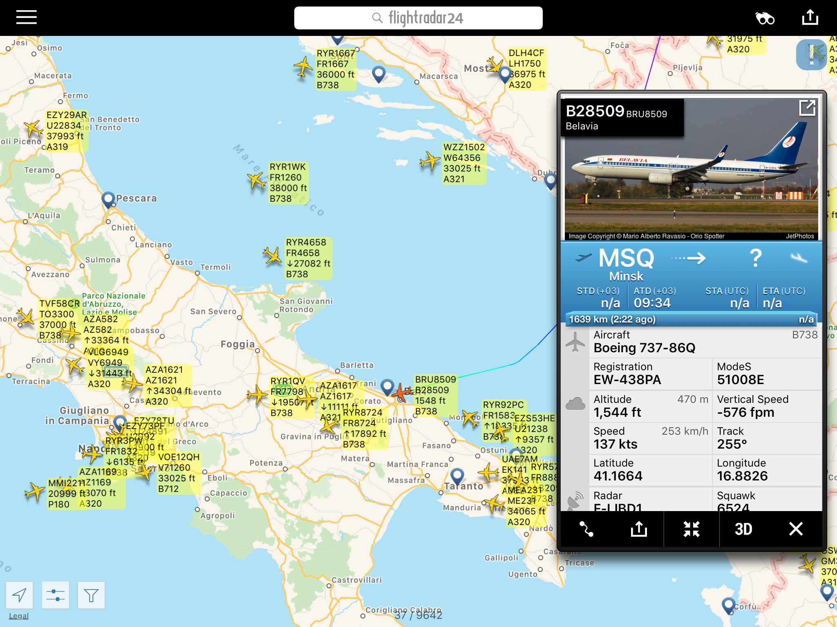Tap the flight distance progress bar

tap(691, 319)
